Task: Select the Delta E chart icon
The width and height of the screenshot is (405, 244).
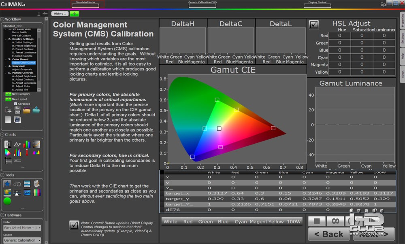Action: tap(17, 144)
